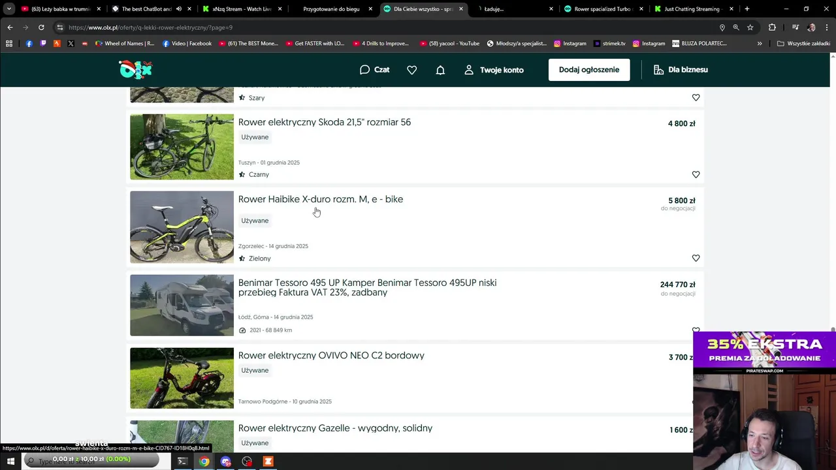Click the 244 770 zł price
The width and height of the screenshot is (836, 470).
tap(677, 285)
